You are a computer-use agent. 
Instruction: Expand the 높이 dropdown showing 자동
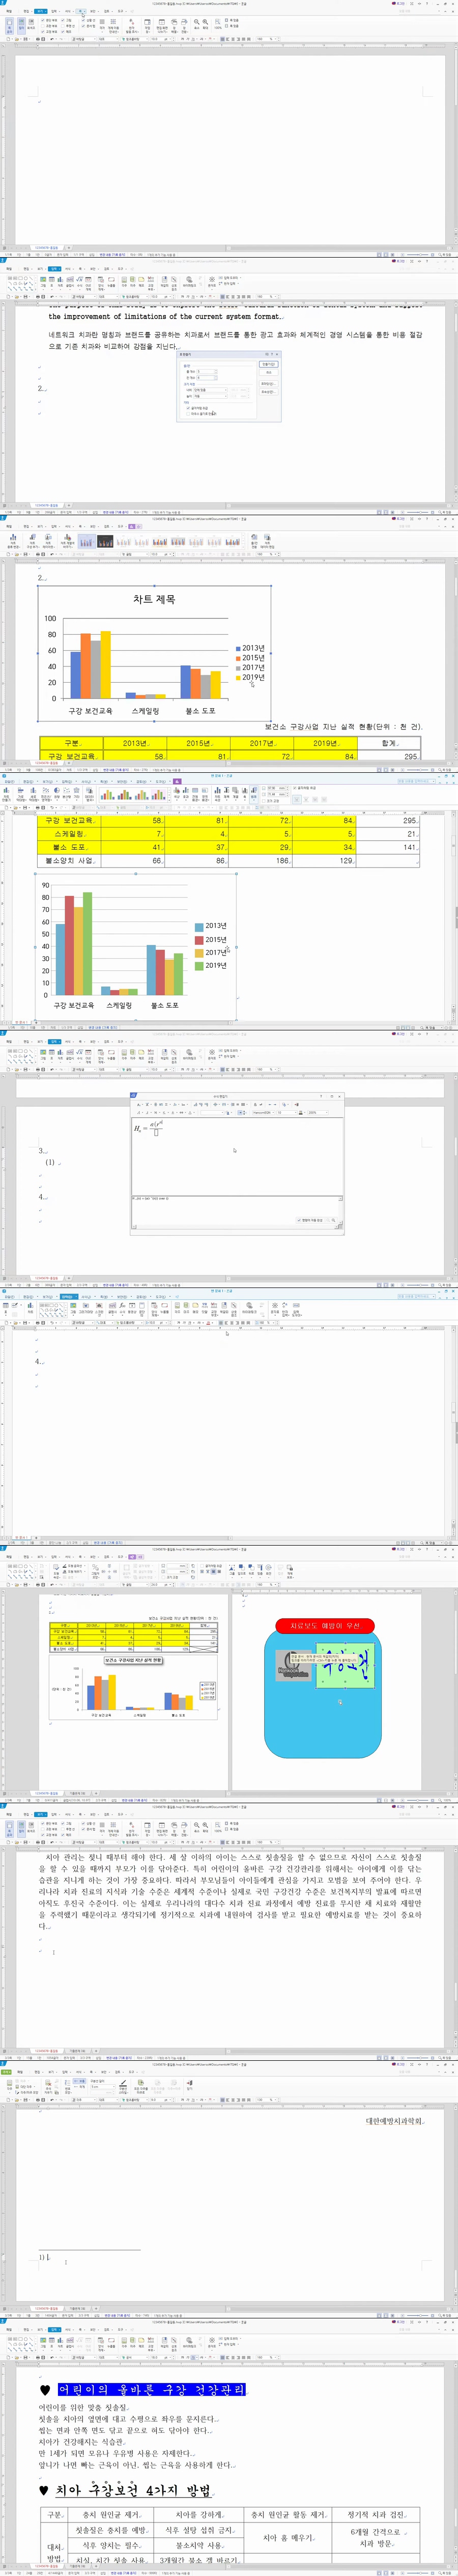point(226,396)
